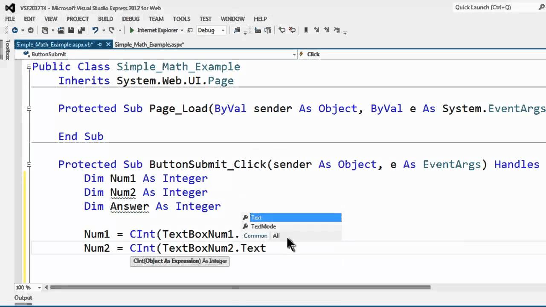Click the New Project toolbar icon
The image size is (546, 307).
[45, 30]
